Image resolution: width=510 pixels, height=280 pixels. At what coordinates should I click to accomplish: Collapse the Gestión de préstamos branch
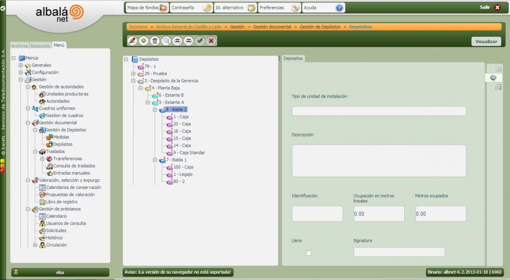28,209
